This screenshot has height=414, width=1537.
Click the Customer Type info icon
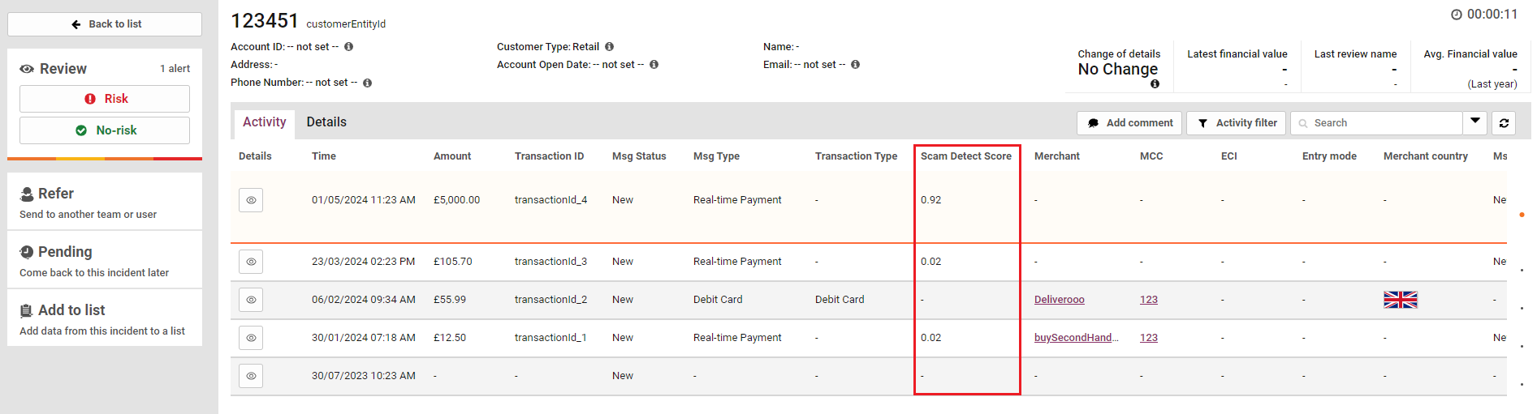(609, 47)
